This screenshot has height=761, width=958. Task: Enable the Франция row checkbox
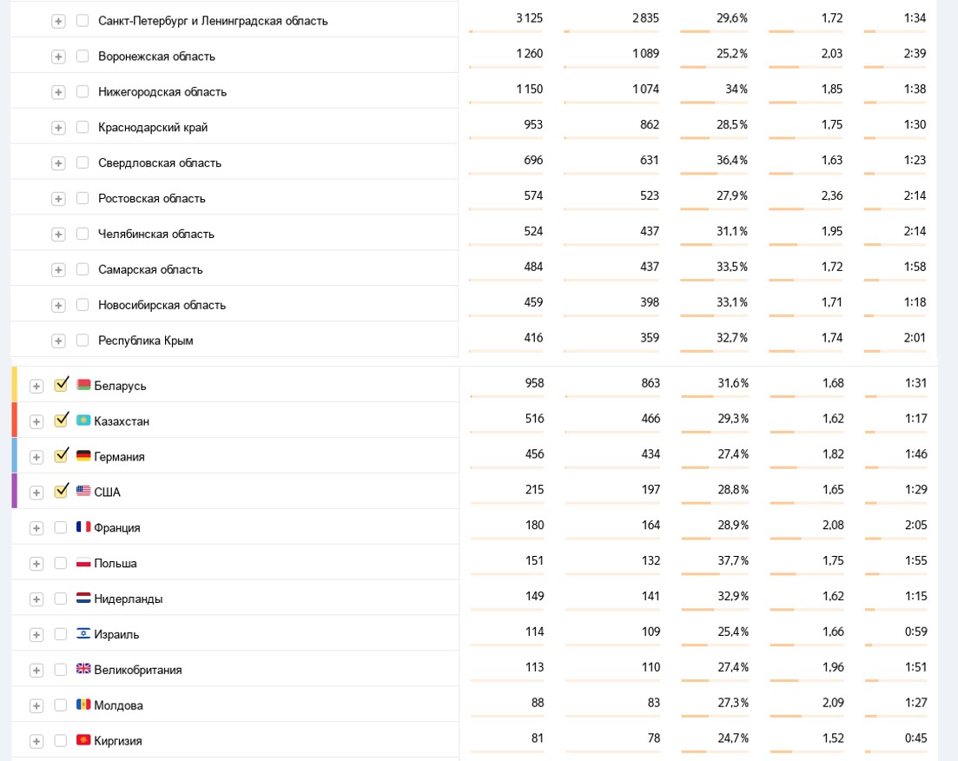pos(61,527)
